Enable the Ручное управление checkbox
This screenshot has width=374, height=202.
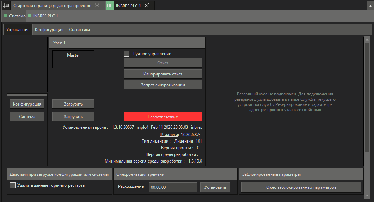pyautogui.click(x=127, y=54)
